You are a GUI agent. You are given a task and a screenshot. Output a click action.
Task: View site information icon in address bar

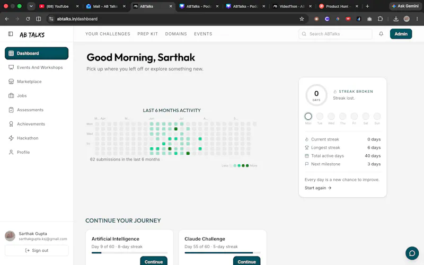(51, 19)
